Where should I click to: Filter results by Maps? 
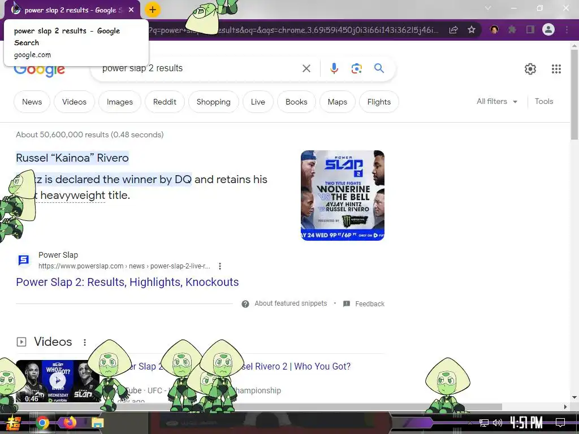pyautogui.click(x=337, y=102)
